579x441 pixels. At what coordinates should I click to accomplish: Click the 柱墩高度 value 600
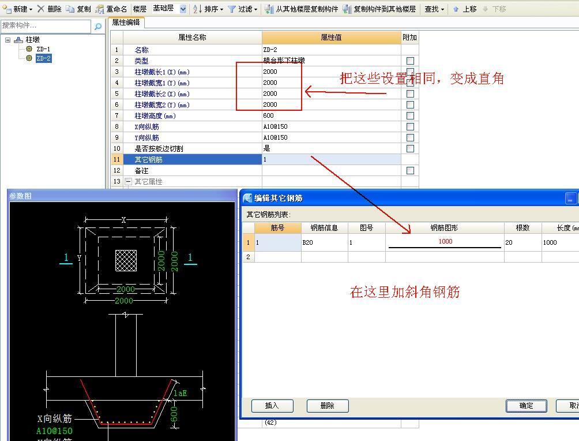pyautogui.click(x=331, y=115)
